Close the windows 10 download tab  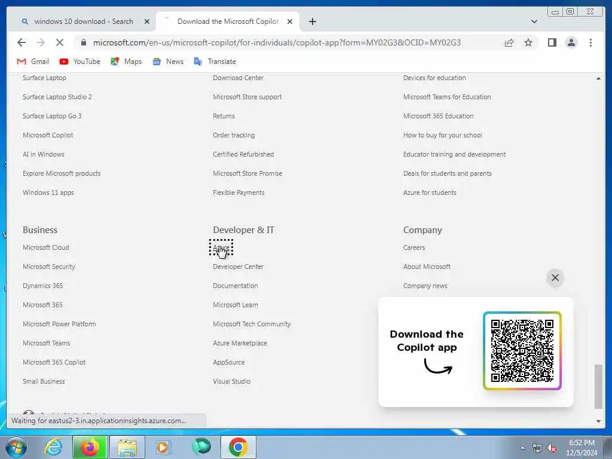click(x=147, y=22)
